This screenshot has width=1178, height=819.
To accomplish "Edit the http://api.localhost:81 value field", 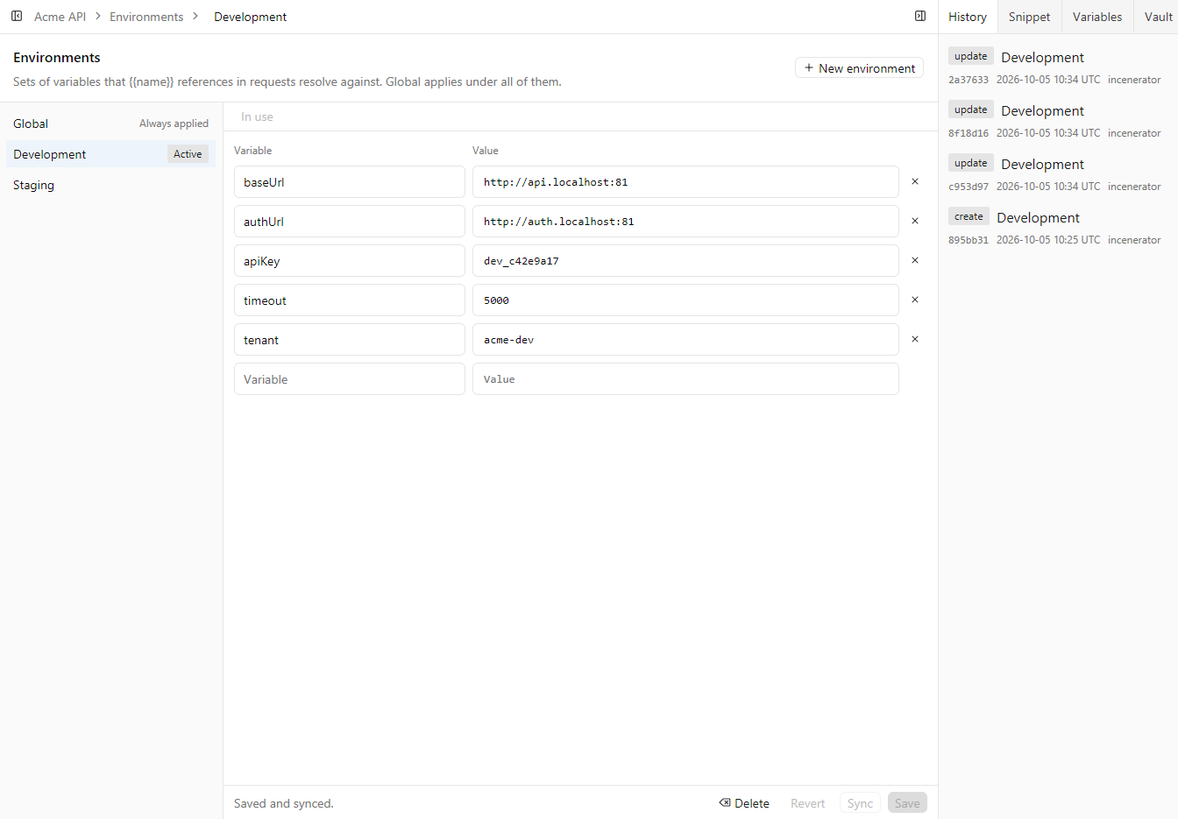I will [x=685, y=182].
